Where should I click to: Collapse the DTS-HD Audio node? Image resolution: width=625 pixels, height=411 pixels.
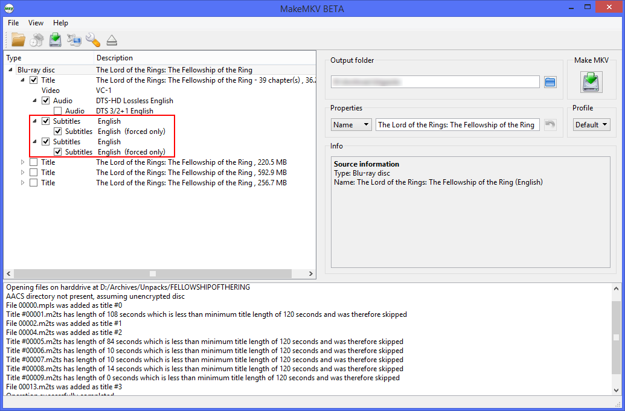tap(34, 101)
